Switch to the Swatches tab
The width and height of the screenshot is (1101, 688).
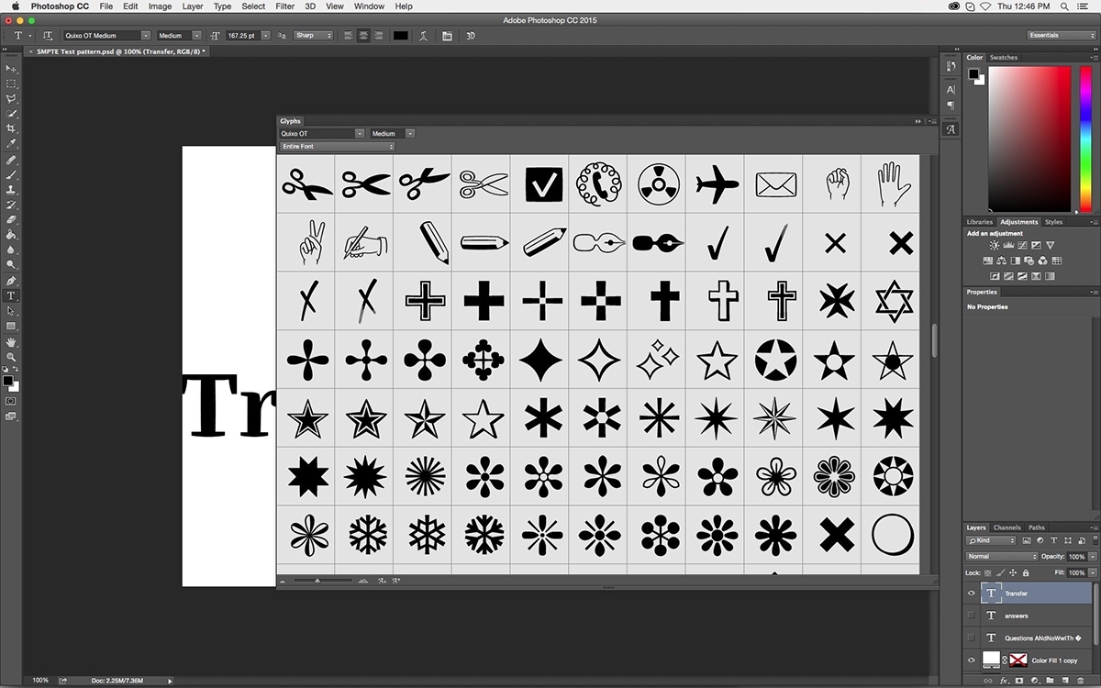[x=1004, y=57]
